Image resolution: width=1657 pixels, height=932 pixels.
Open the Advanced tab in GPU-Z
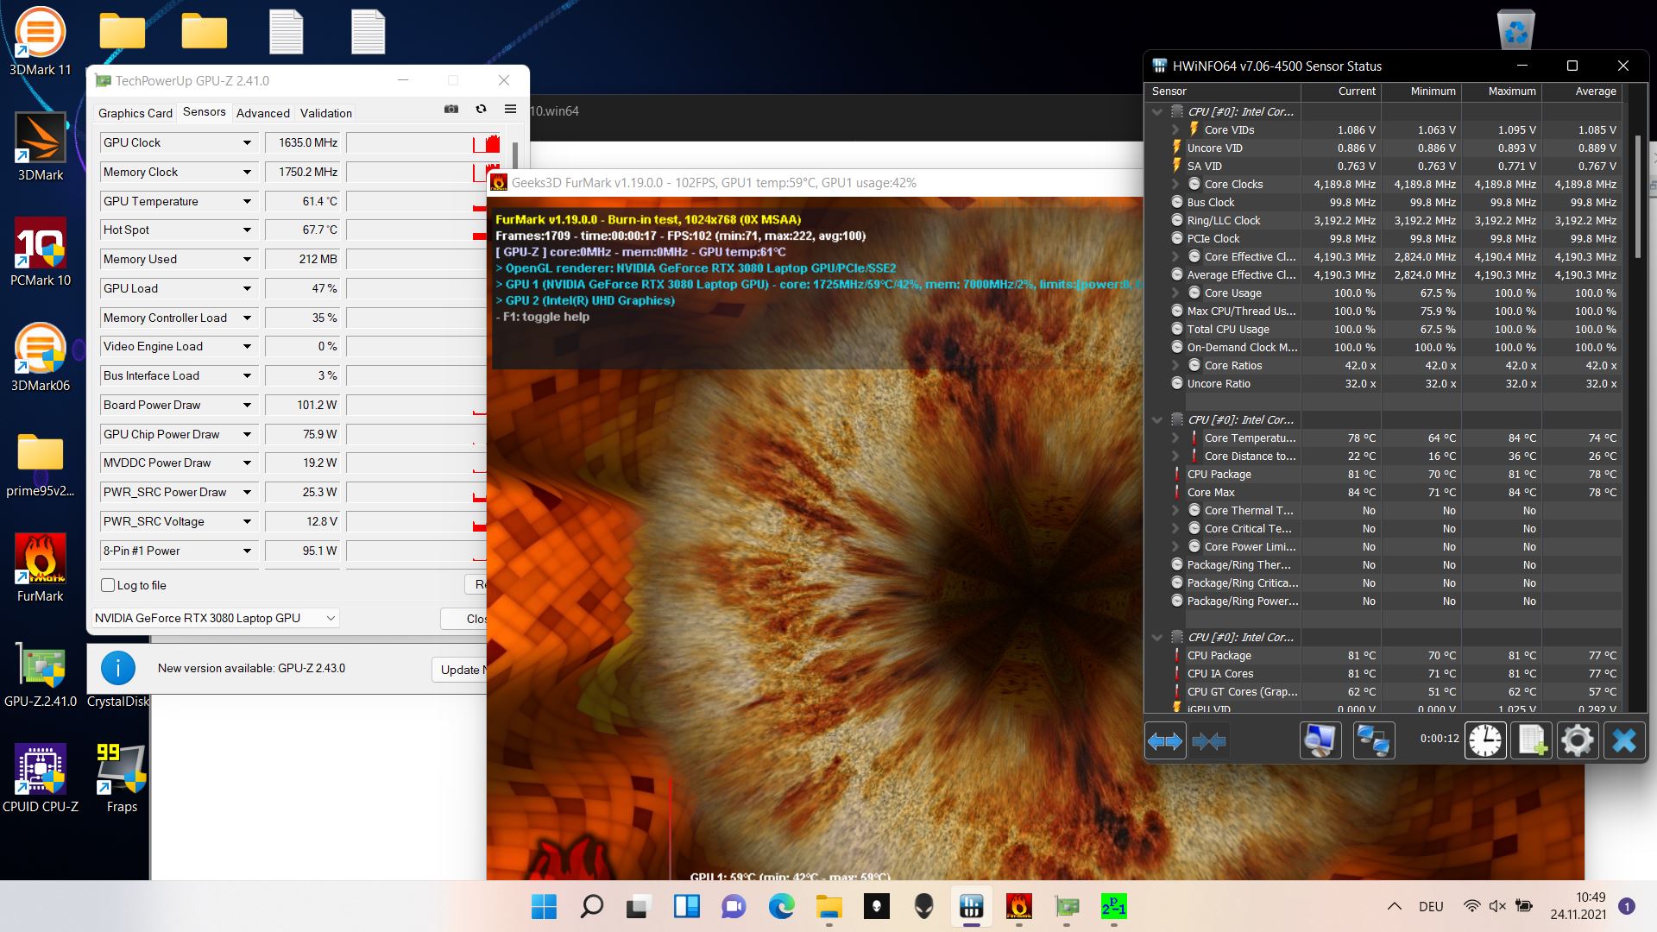[262, 113]
